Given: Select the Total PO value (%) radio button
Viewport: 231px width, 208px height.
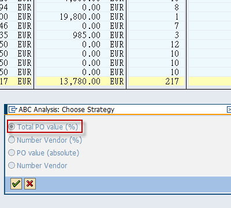Looking at the screenshot, I should pyautogui.click(x=12, y=127).
